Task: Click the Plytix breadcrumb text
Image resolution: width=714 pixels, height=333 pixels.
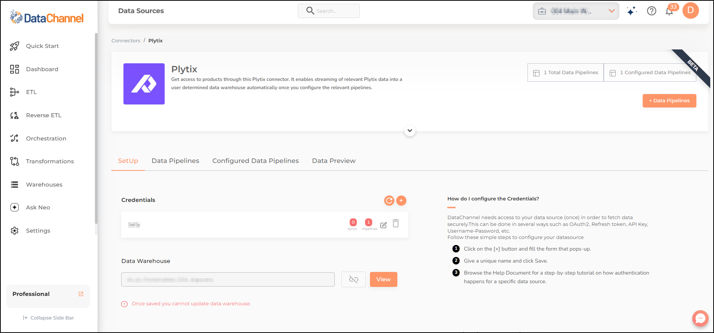Action: (x=155, y=40)
